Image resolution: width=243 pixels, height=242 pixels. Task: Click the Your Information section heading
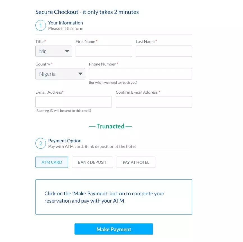pyautogui.click(x=65, y=23)
